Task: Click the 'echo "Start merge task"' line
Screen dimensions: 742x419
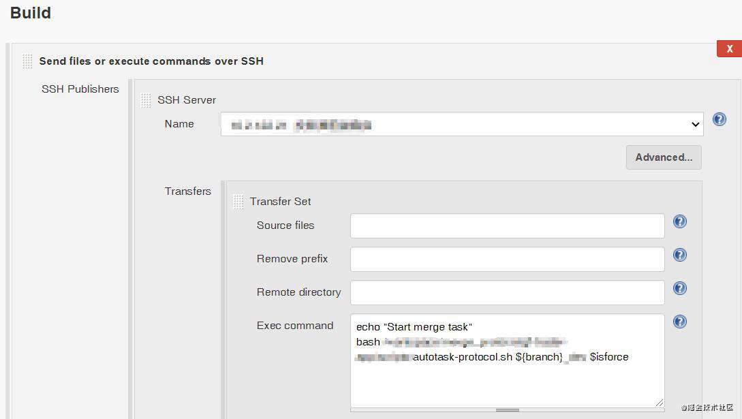Action: (414, 327)
